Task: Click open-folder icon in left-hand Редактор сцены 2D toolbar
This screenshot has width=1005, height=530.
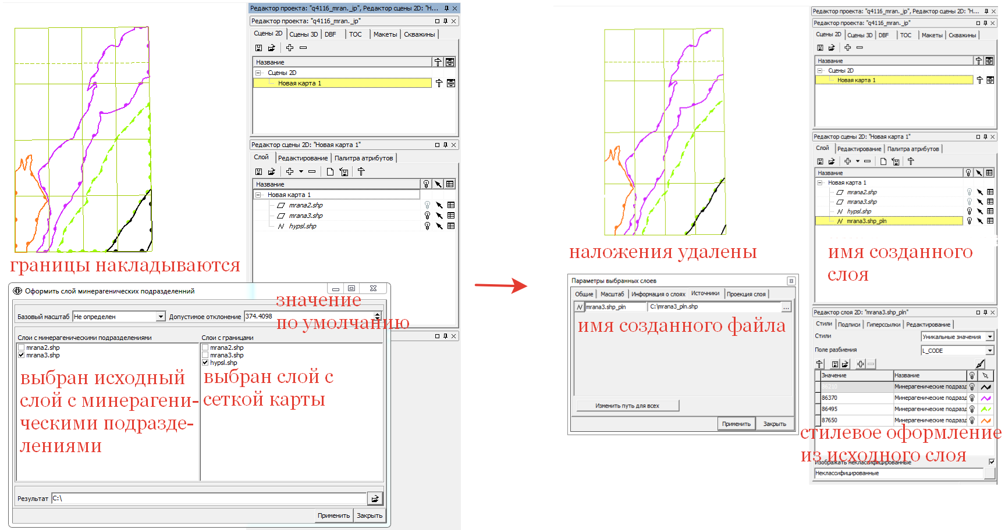Action: point(271,171)
